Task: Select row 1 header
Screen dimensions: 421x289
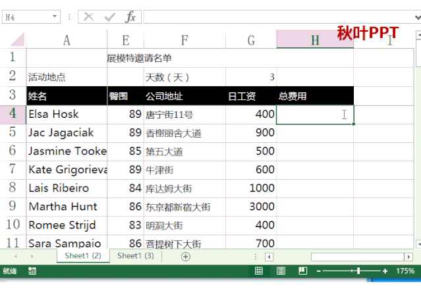Action: (13, 58)
